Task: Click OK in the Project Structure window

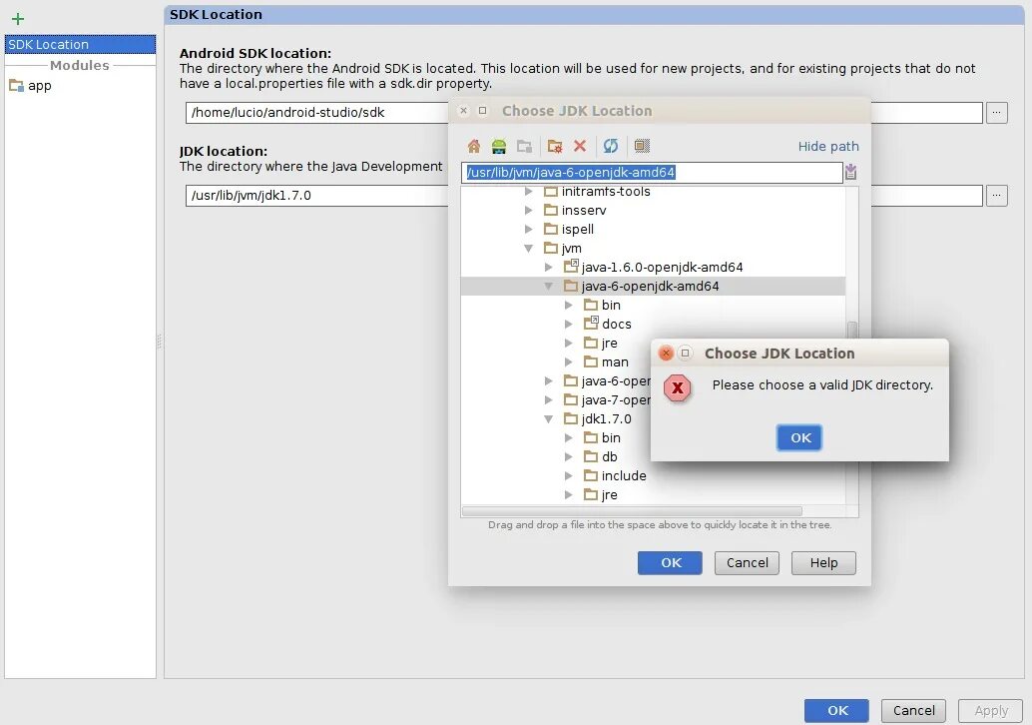Action: tap(836, 710)
